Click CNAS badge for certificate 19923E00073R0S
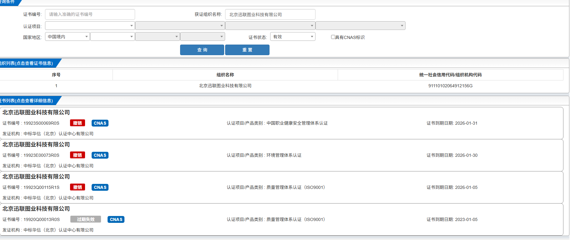Screen dimensions: 570x240 coord(100,155)
